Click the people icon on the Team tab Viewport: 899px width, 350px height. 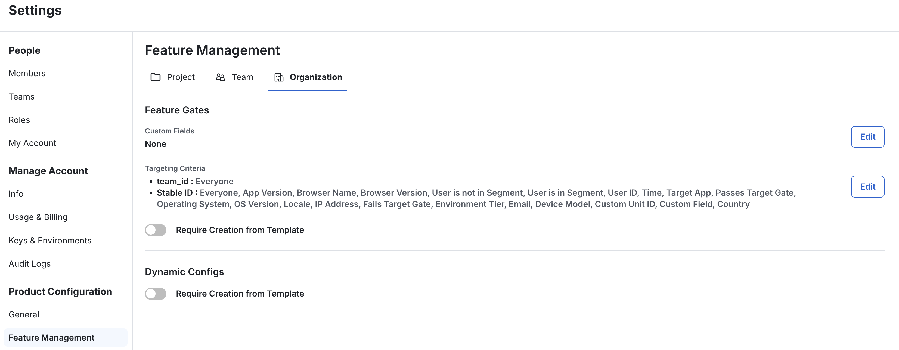220,77
